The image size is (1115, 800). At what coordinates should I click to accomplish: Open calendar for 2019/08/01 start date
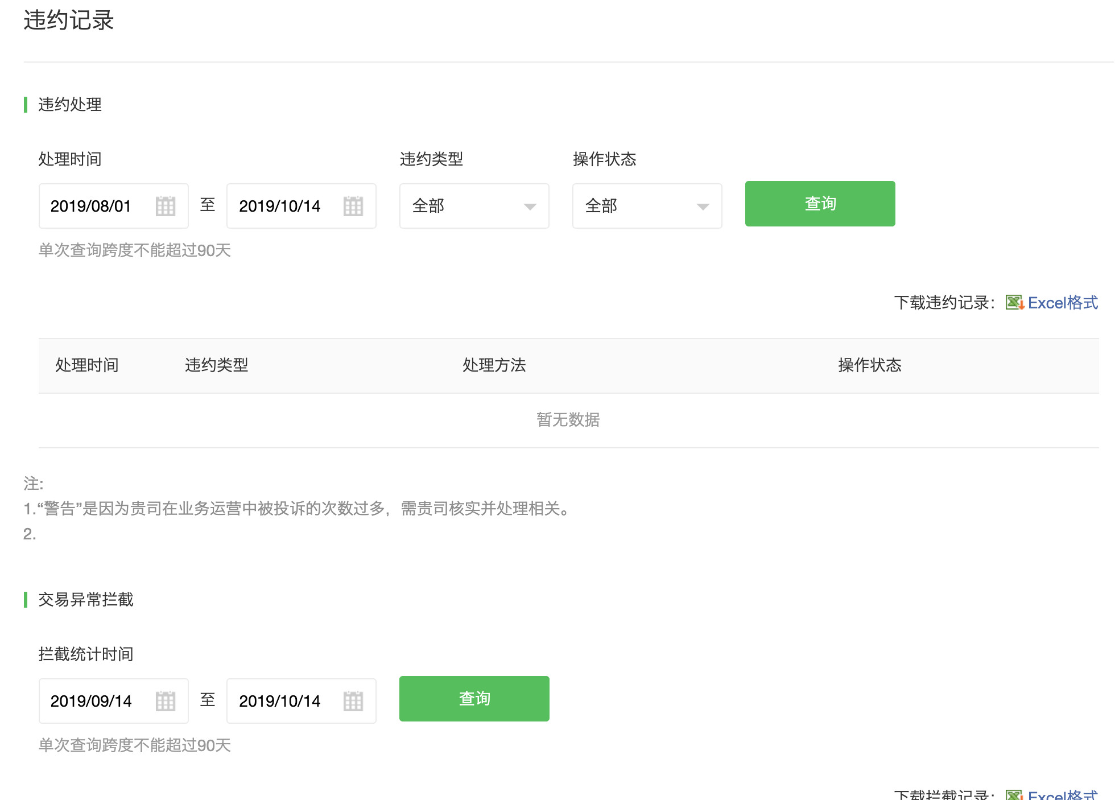(x=166, y=206)
